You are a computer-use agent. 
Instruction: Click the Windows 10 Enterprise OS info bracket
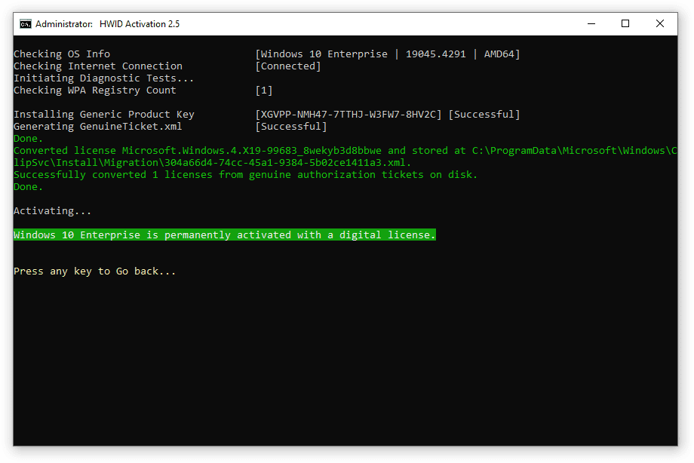pyautogui.click(x=387, y=54)
